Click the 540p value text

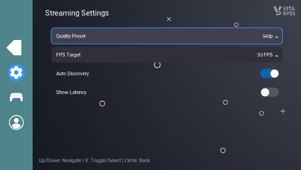pos(267,36)
